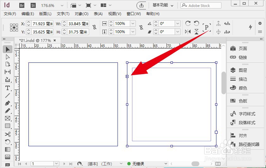The height and width of the screenshot is (168, 266).
Task: Toggle constrain proportions for width and height
Action: pyautogui.click(x=94, y=28)
